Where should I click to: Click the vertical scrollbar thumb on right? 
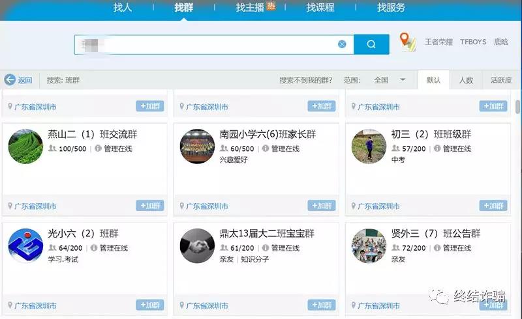(x=517, y=107)
